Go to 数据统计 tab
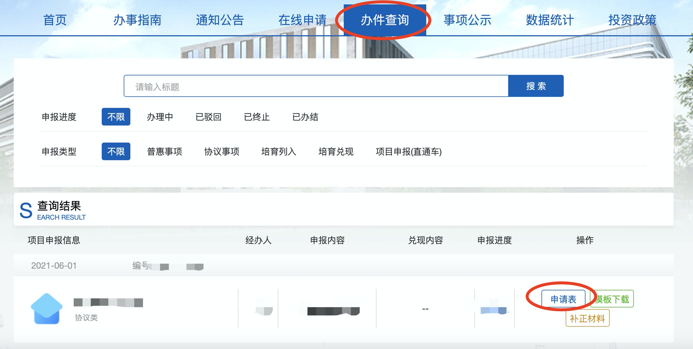This screenshot has width=693, height=349. coord(550,20)
